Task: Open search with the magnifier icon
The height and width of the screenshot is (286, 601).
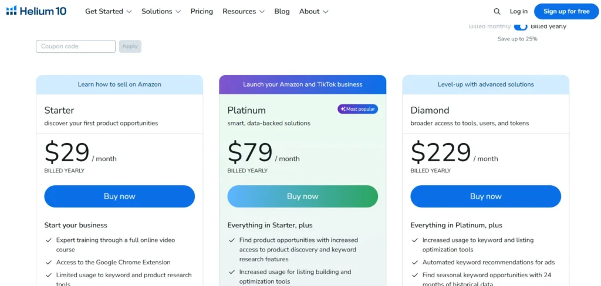Action: pos(497,11)
